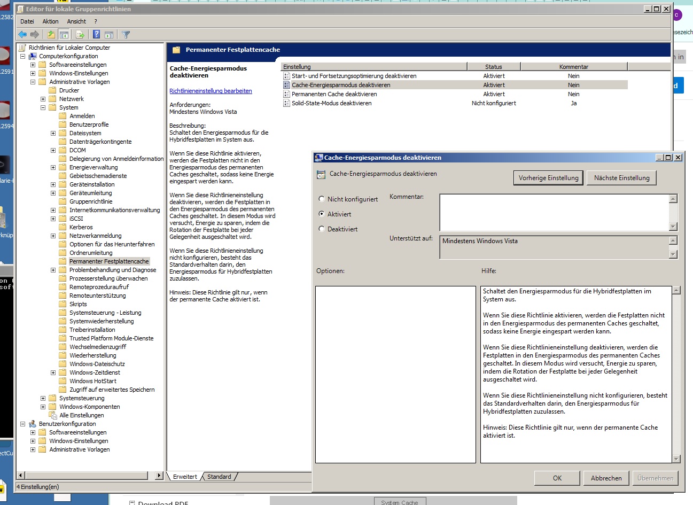Click the Kommentar field scroll-down arrow

coord(673,227)
